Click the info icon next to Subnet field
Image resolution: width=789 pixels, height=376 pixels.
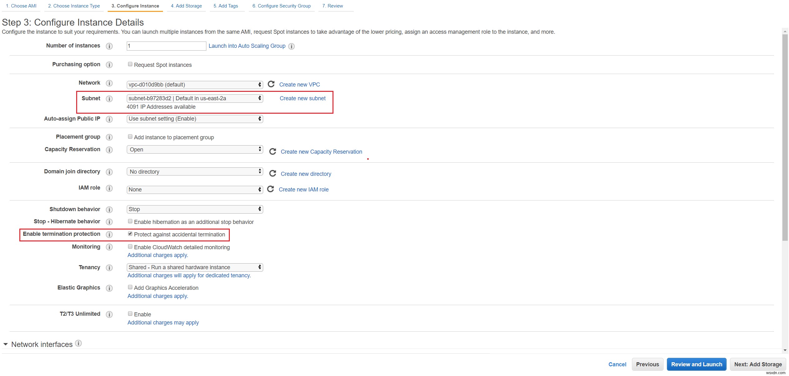pos(110,98)
